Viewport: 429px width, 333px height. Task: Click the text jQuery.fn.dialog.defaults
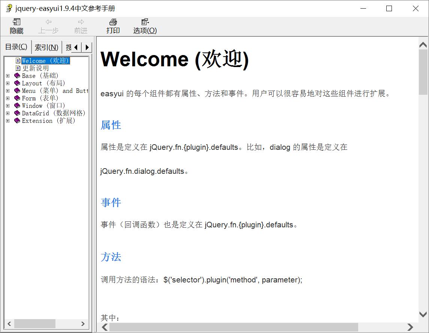pyautogui.click(x=144, y=171)
